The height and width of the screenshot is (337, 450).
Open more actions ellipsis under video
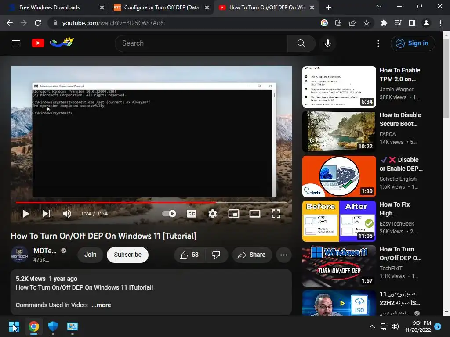coord(284,255)
